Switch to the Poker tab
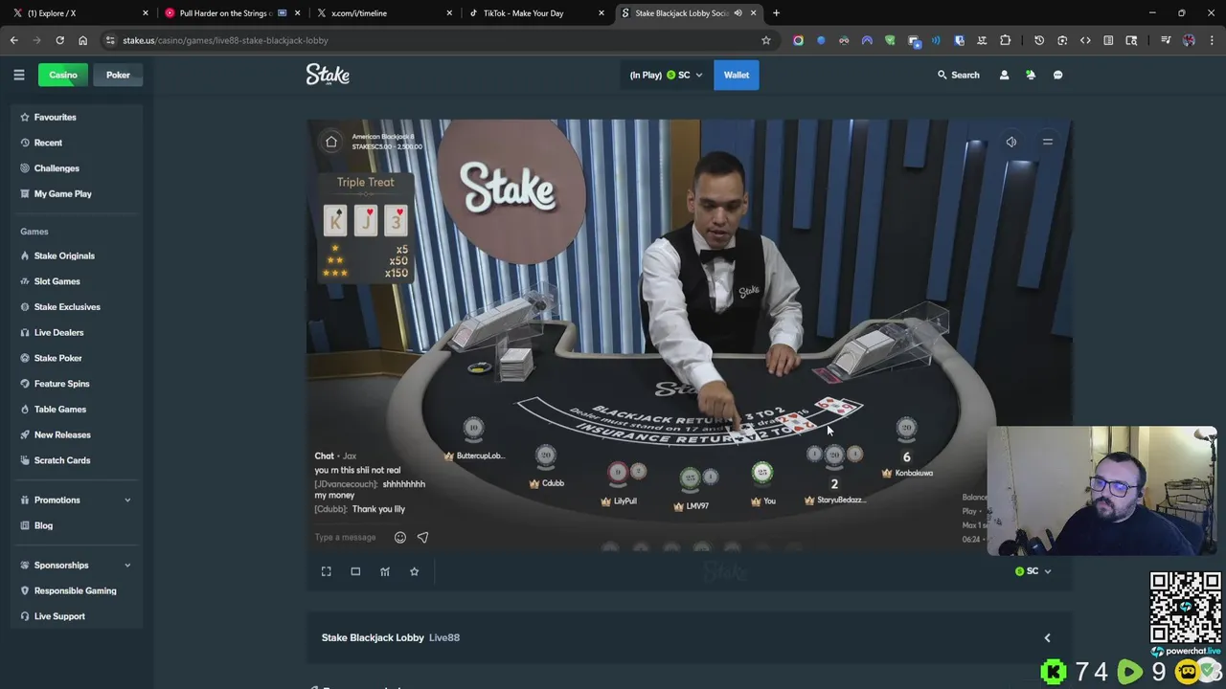 click(x=118, y=75)
